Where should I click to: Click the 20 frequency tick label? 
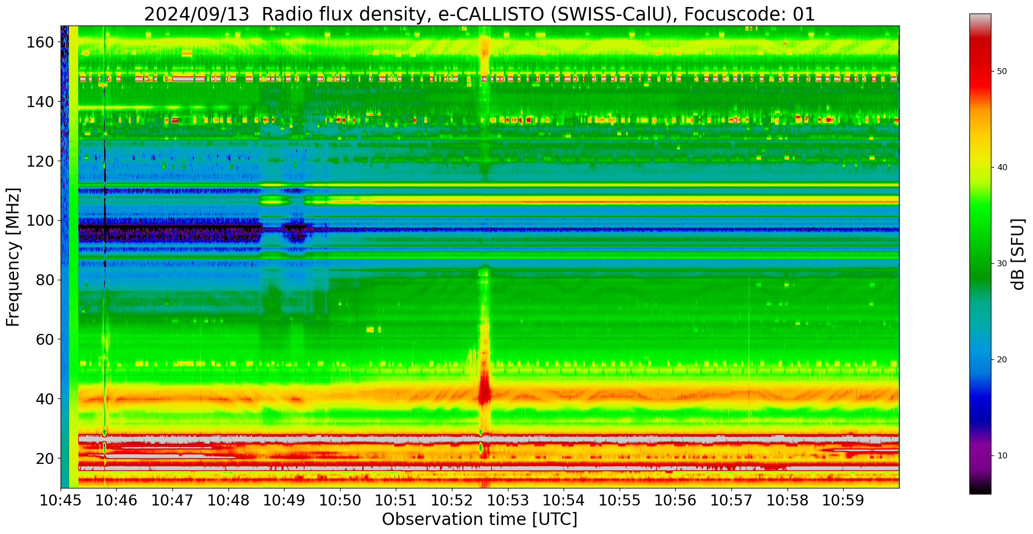coord(45,458)
